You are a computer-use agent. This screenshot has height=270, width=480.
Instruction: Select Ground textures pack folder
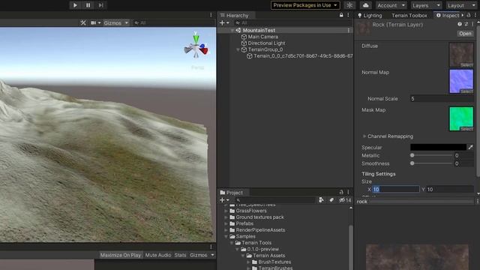(x=259, y=217)
